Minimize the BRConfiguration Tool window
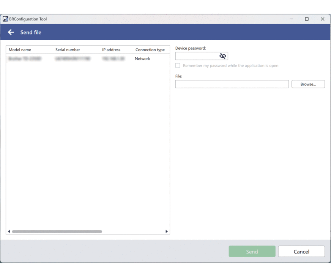This screenshot has width=331, height=277. [x=292, y=19]
